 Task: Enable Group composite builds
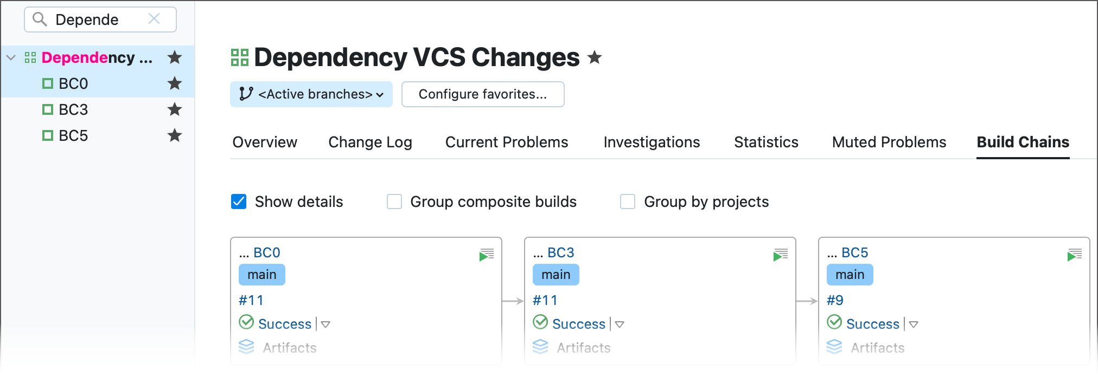pos(394,201)
